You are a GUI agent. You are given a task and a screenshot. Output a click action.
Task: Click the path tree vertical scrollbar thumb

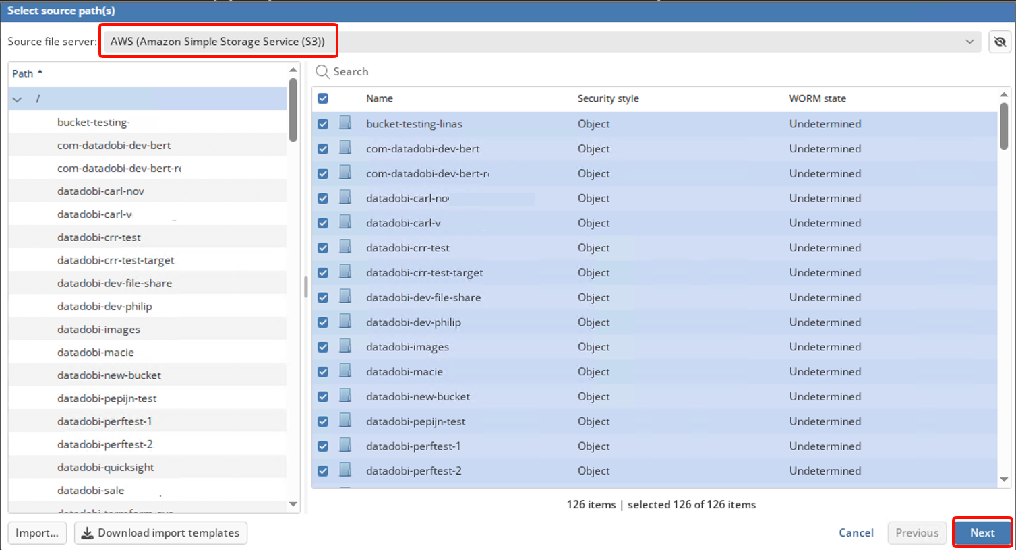(x=293, y=110)
